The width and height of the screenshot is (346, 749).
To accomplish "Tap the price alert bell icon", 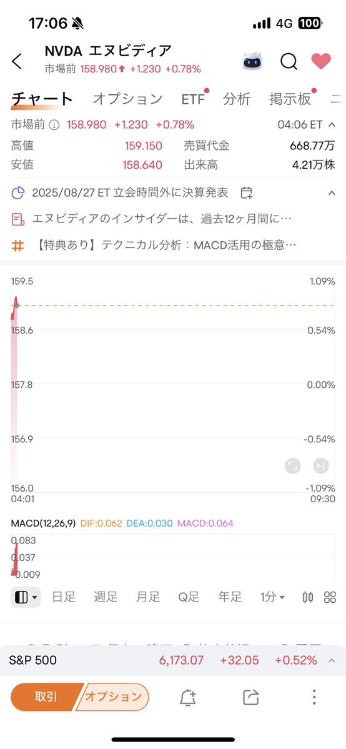I will tap(188, 697).
